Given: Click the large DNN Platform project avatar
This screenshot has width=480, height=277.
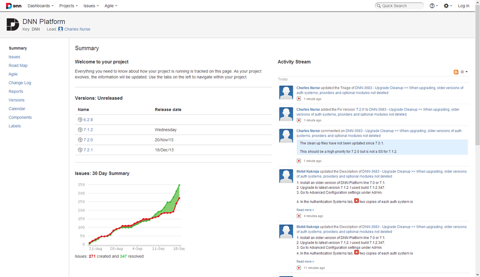Looking at the screenshot, I should coord(13,24).
